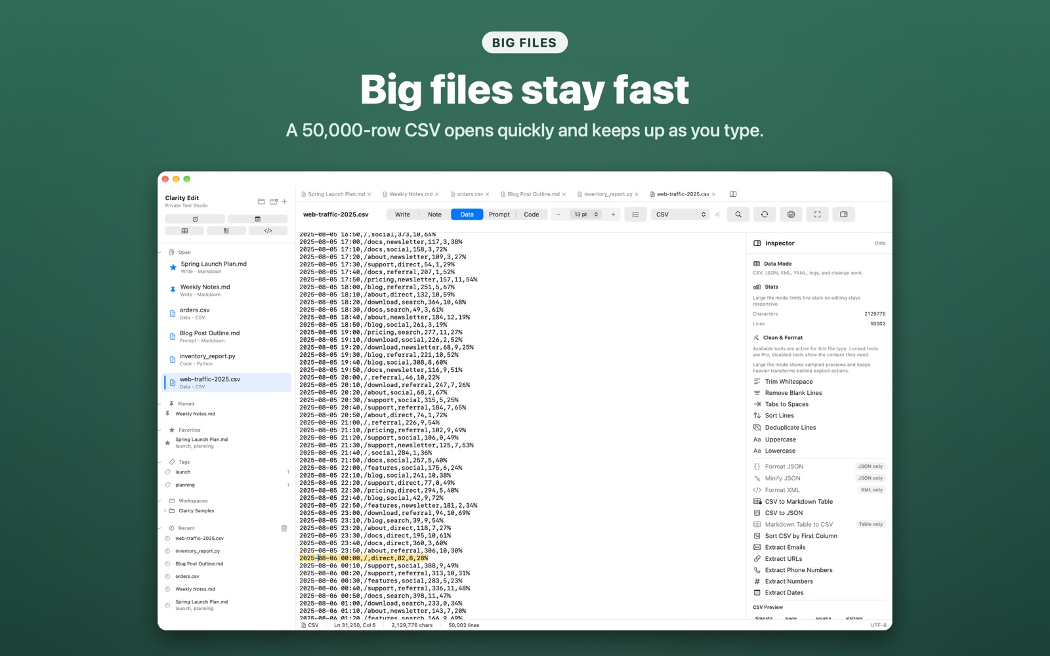Click the pin icon next to Weekly Notes.md in Open
The width and height of the screenshot is (1050, 656).
(173, 290)
